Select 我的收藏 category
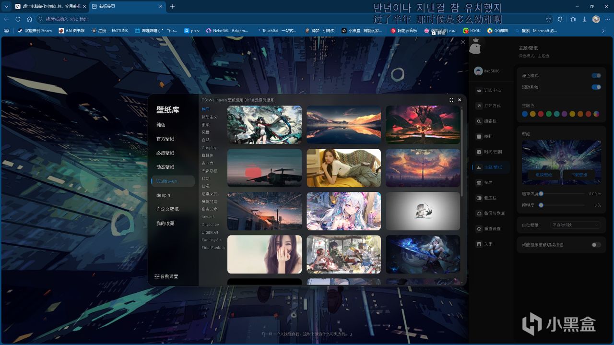614x345 pixels. [165, 223]
